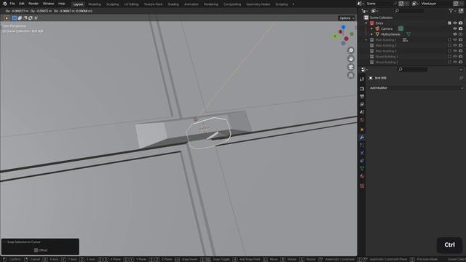Switch to the Sculpting workspace tab
Screen dimensions: 466x262
113,4
